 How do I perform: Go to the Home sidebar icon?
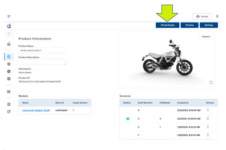coord(9,44)
